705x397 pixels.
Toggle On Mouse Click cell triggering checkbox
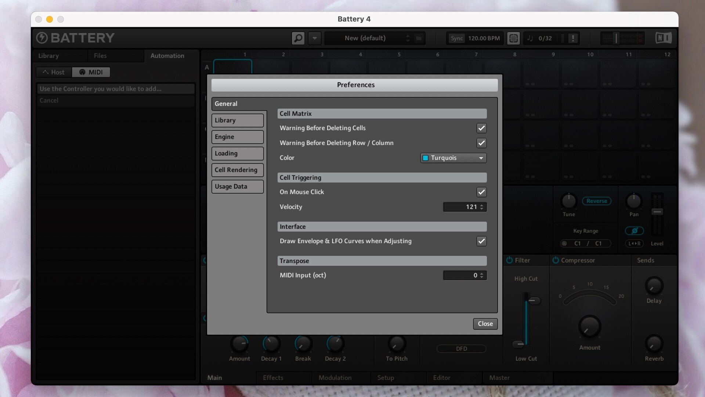pos(481,192)
